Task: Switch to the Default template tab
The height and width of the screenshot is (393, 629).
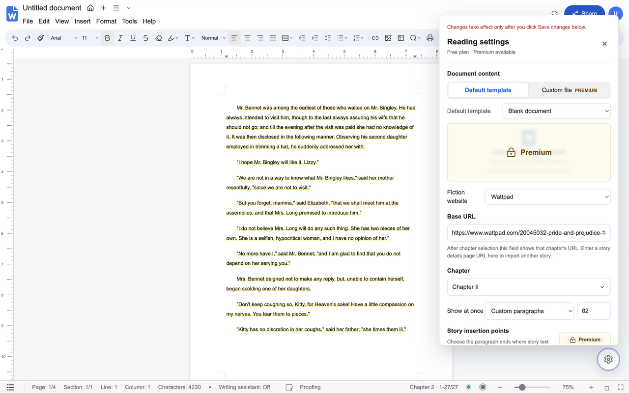Action: tap(488, 90)
